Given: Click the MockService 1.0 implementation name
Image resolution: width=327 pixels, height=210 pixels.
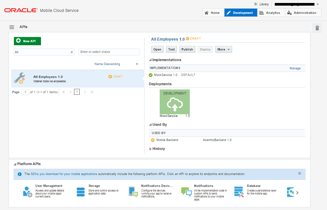Looking at the screenshot, I should pos(166,75).
